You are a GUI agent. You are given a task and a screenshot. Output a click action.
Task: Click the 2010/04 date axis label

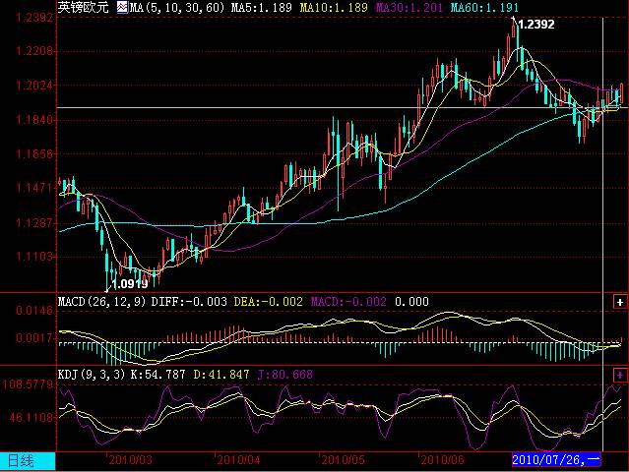click(238, 459)
